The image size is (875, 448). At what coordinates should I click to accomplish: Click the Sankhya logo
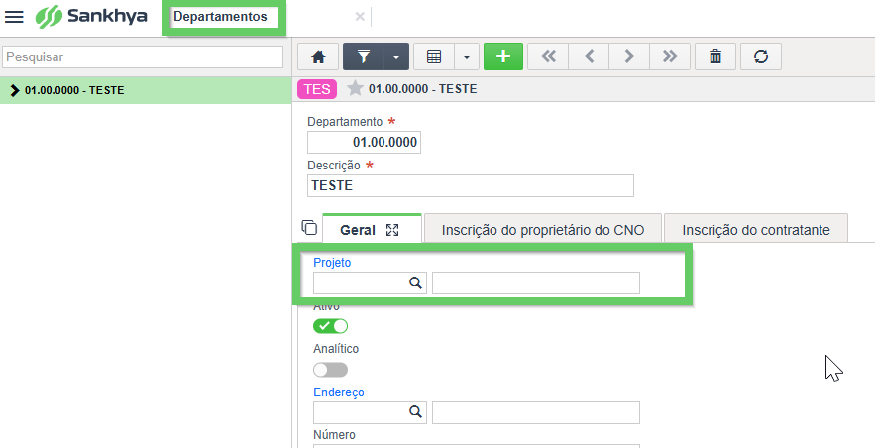click(x=91, y=16)
